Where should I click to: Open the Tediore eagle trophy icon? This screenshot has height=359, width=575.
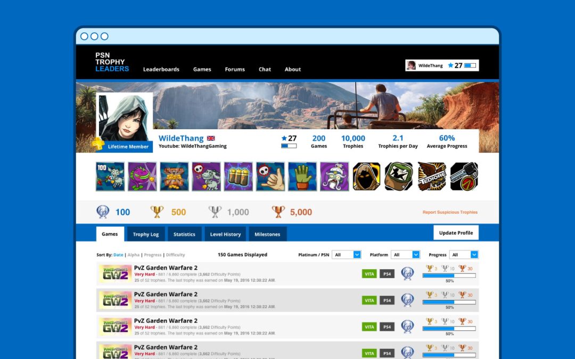pos(432,177)
